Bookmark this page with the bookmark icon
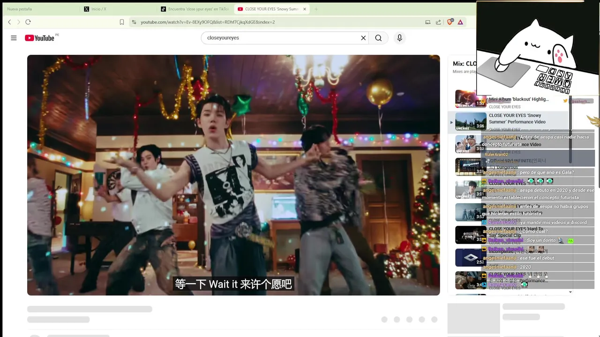Viewport: 600px width, 337px height. (122, 22)
